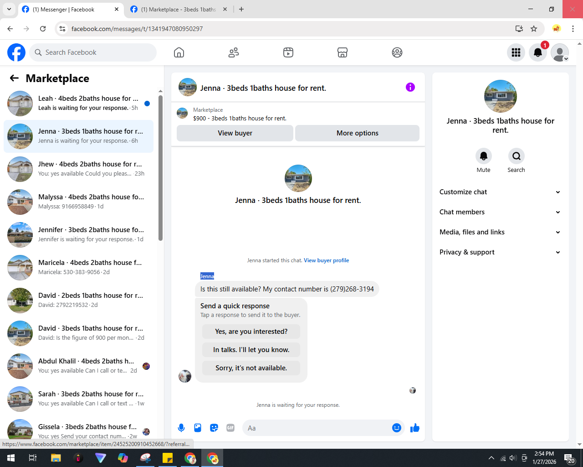Open taskbar clock showing 2:54 PM

pos(544,458)
